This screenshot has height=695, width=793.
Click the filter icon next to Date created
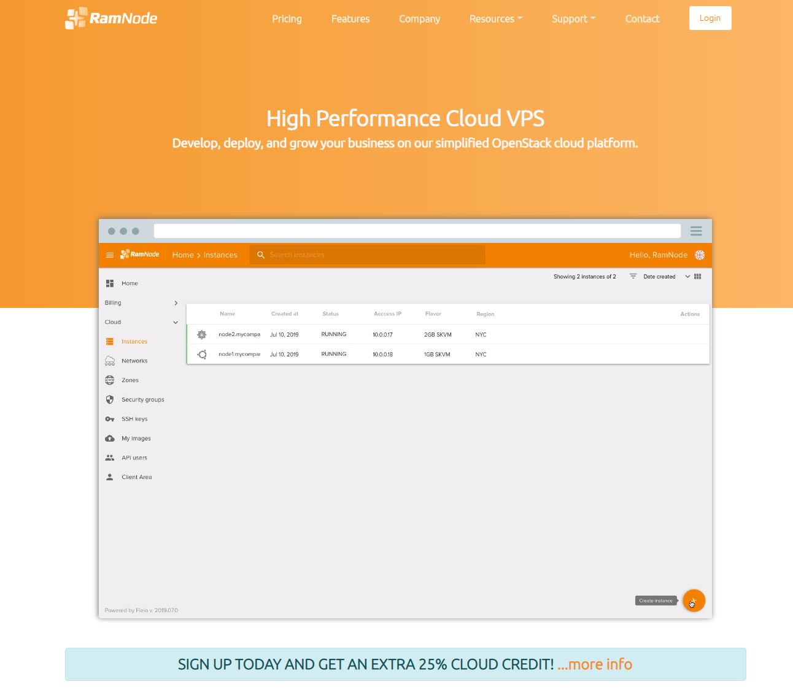pos(633,277)
